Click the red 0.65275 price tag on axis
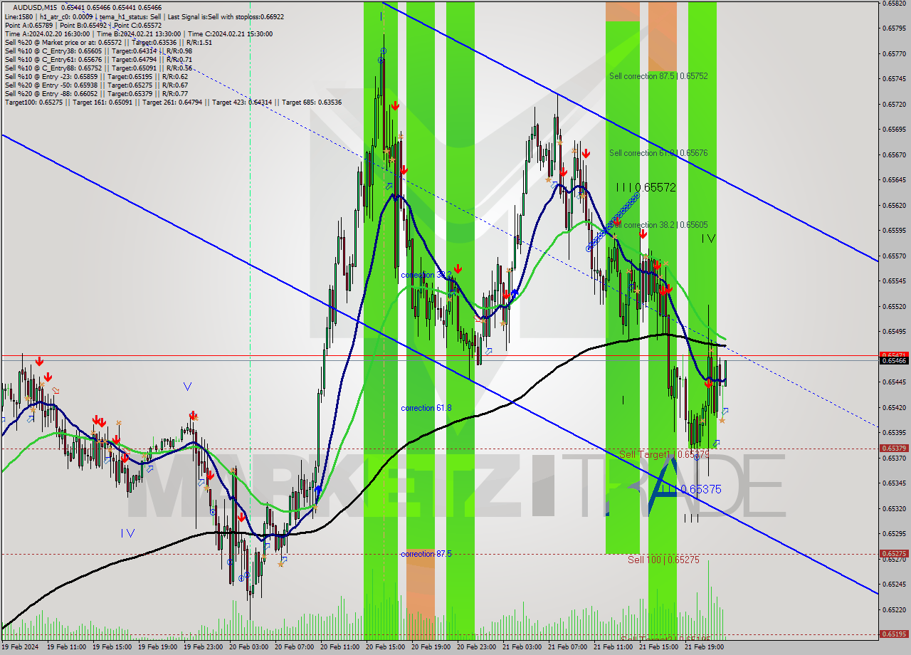 (x=894, y=553)
